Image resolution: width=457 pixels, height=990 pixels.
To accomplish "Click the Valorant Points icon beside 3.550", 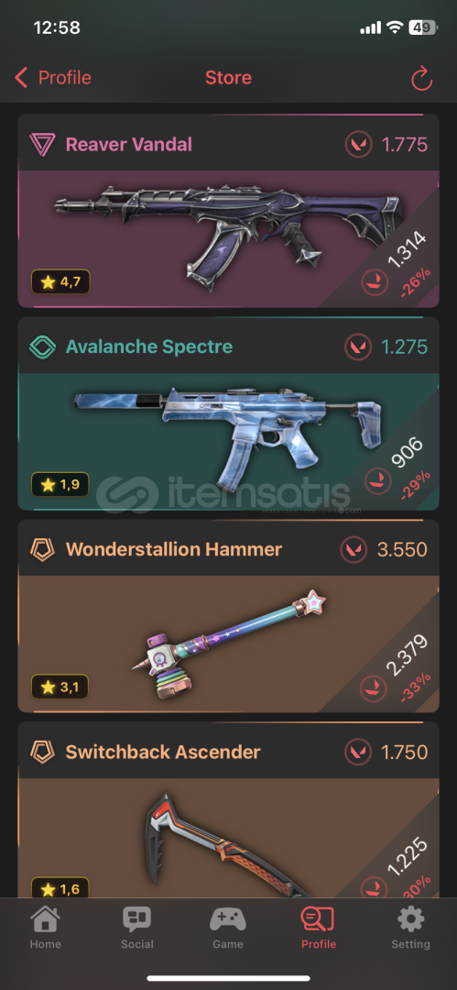I will pyautogui.click(x=353, y=549).
